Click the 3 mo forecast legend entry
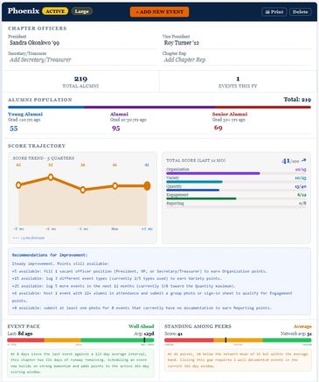319x382 pixels. coord(29,238)
